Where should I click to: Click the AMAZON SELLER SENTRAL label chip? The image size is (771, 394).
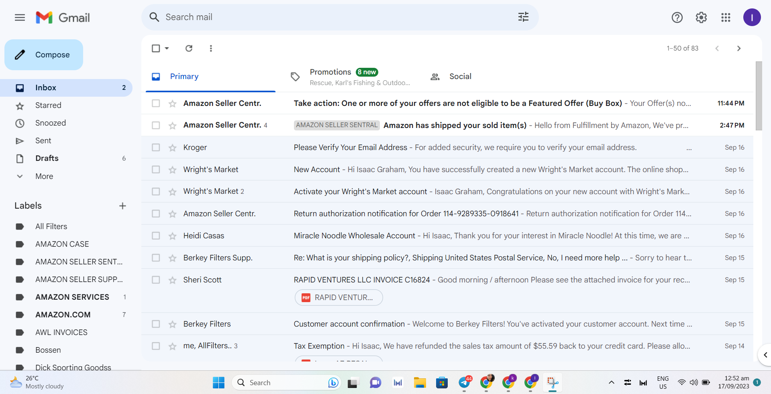click(x=337, y=125)
